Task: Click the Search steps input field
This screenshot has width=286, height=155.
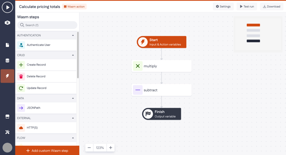Action: point(47,25)
